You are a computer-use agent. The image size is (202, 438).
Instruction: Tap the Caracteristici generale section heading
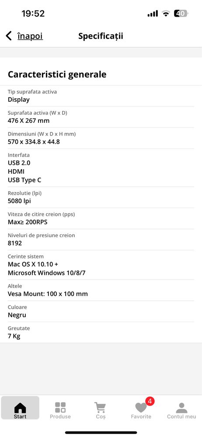[57, 75]
